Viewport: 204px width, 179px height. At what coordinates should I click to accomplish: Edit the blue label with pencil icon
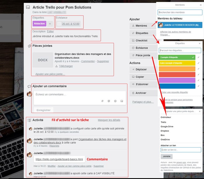[198, 86]
